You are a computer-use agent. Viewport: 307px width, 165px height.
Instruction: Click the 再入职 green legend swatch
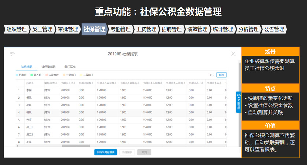click(32, 75)
